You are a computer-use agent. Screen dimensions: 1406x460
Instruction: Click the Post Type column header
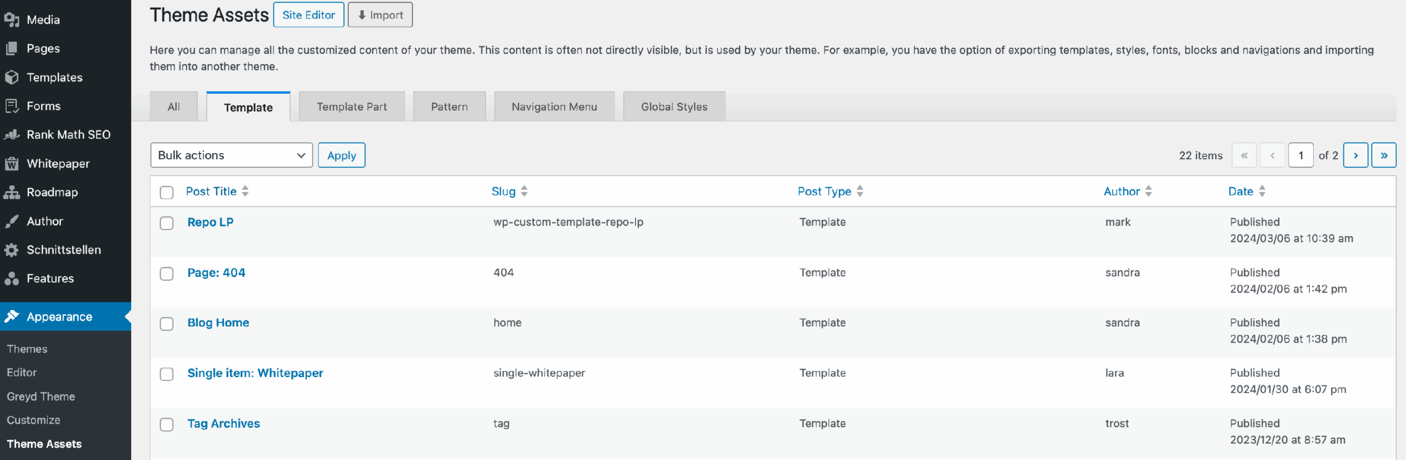tap(824, 191)
